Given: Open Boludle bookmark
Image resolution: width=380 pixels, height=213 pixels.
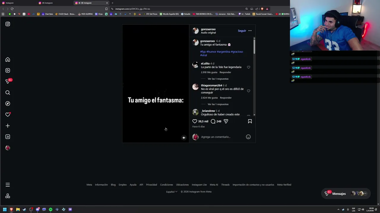Looking at the screenshot, I should [186, 14].
